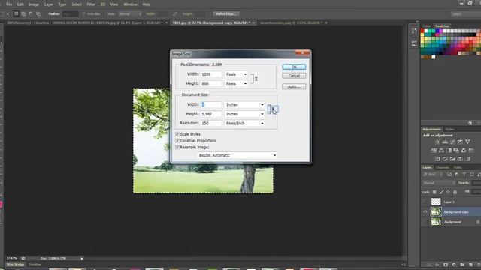Add a Hue/Saturation adjustment
The width and height of the screenshot is (481, 270).
tap(434, 150)
